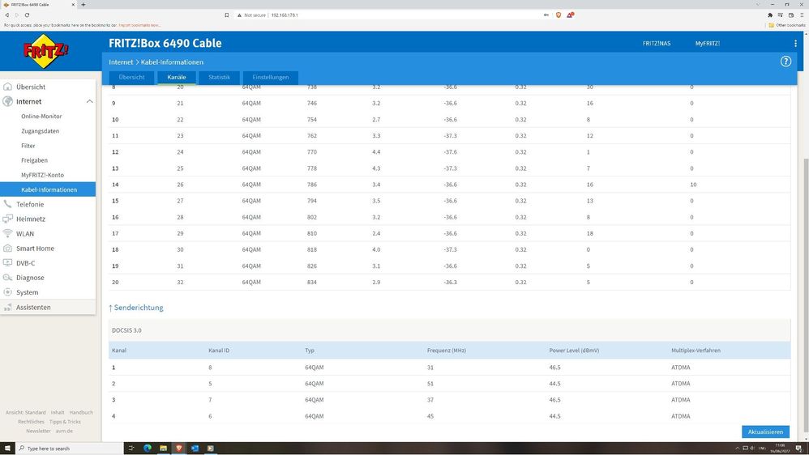Click the Aktualisieren button
Viewport: 809px width, 455px height.
pyautogui.click(x=764, y=432)
